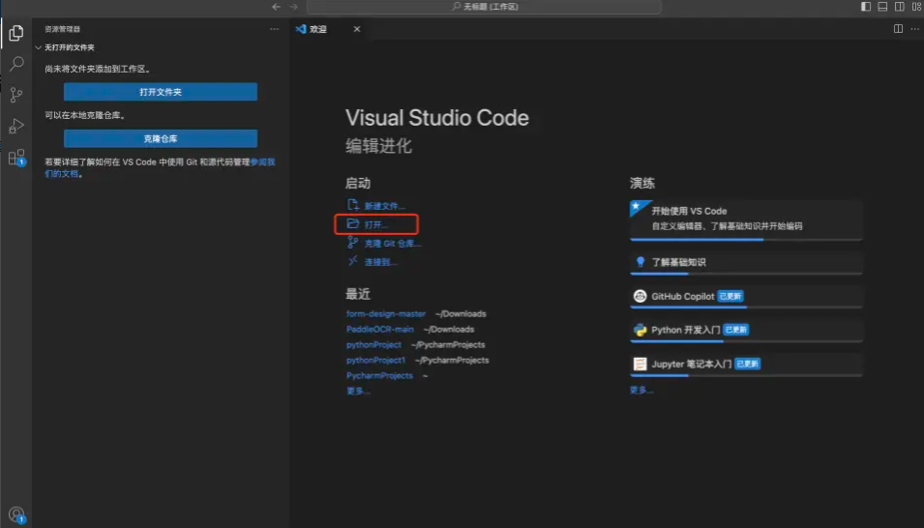Open Explorer panel ellipsis menu
The image size is (924, 528).
274,29
